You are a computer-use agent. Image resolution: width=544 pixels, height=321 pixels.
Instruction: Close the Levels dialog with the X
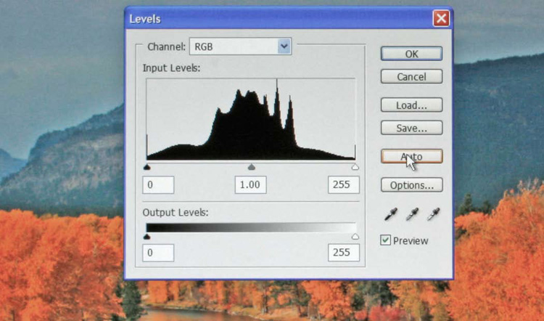(x=440, y=19)
